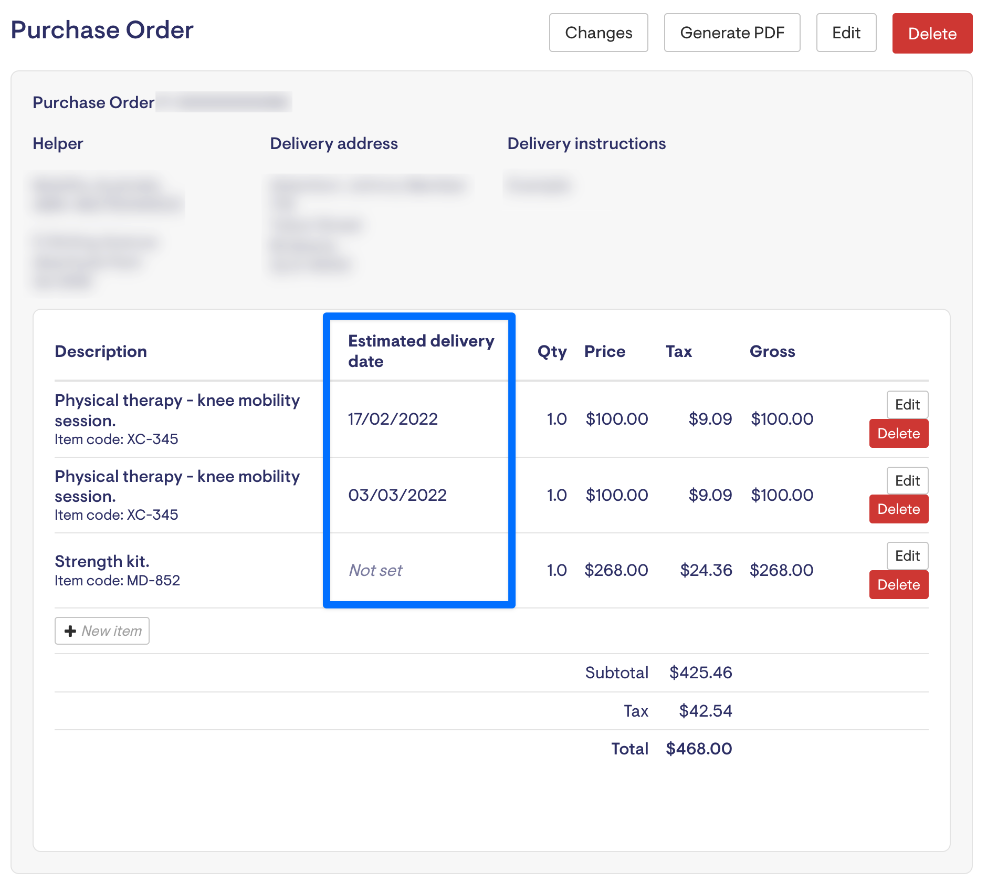
Task: Select the Strength kit description text
Action: 102,561
